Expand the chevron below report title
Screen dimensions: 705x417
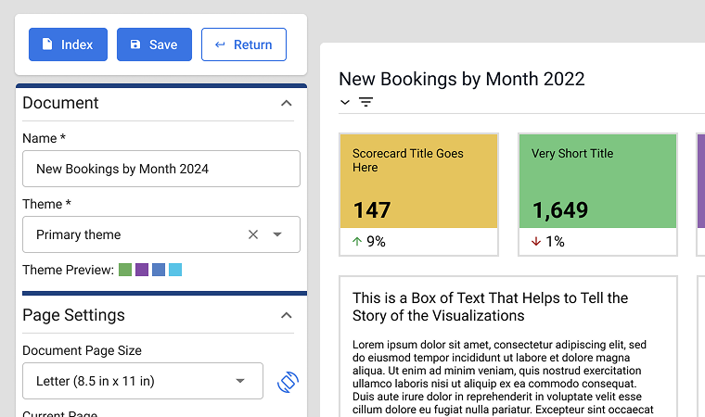pyautogui.click(x=345, y=102)
